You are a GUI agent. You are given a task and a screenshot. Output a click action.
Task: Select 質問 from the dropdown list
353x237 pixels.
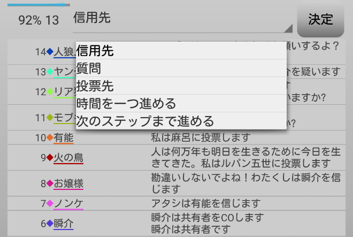[181, 68]
